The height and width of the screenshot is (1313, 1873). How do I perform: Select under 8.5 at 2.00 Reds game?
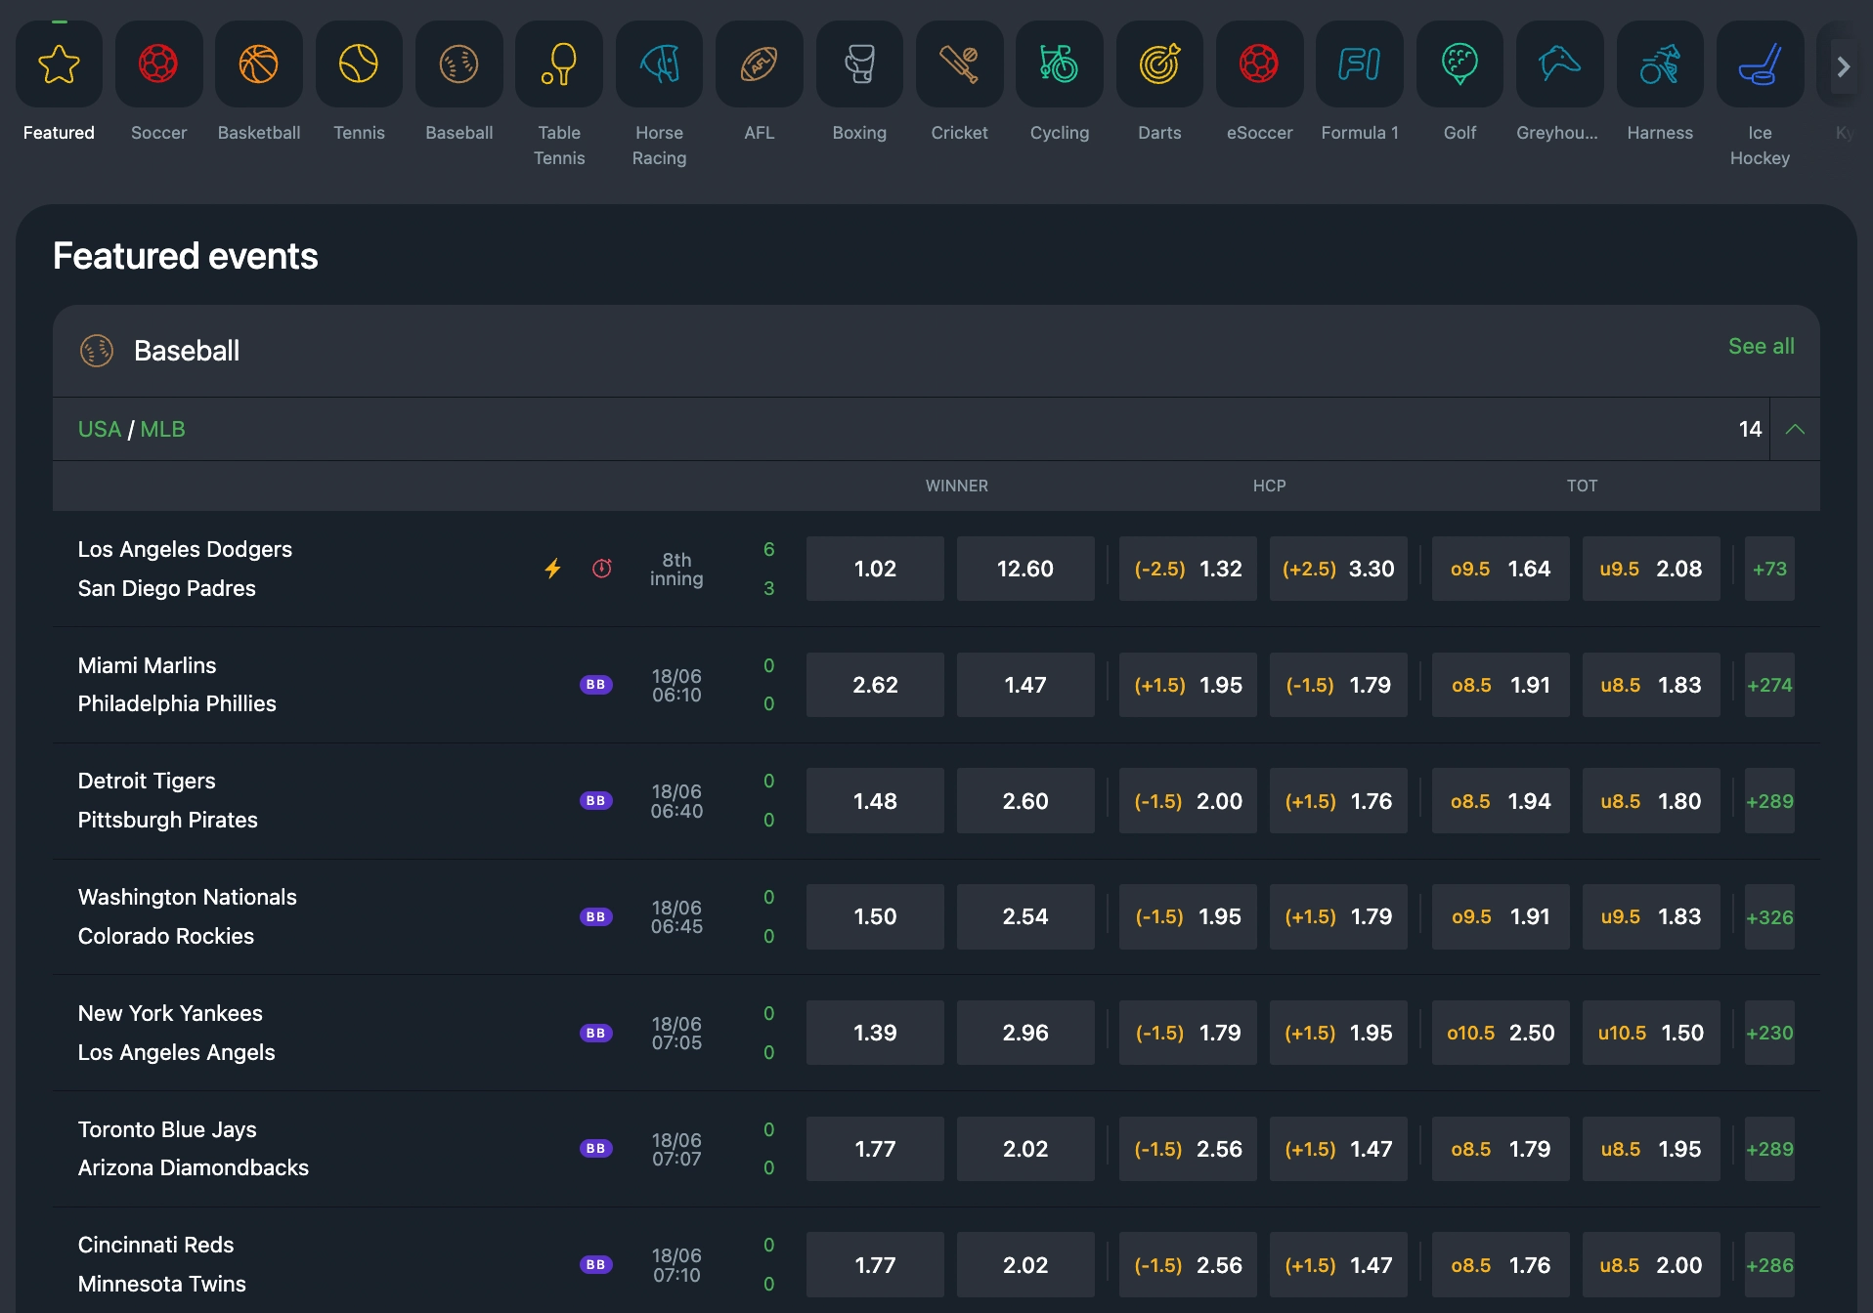[x=1651, y=1264]
